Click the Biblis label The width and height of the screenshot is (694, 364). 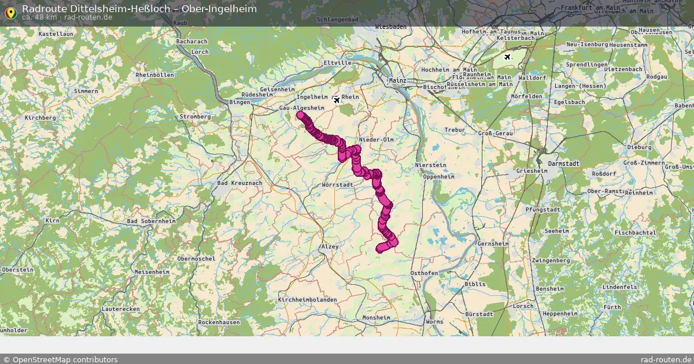pos(475,284)
